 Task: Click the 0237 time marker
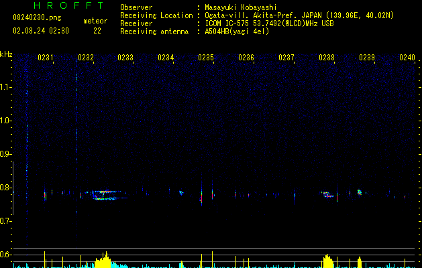tap(286, 58)
